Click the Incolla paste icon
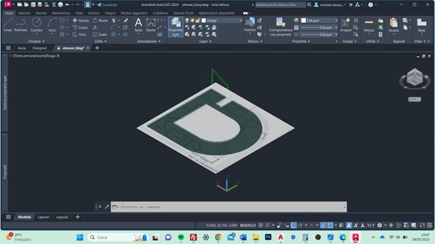The image size is (435, 244). (x=393, y=25)
